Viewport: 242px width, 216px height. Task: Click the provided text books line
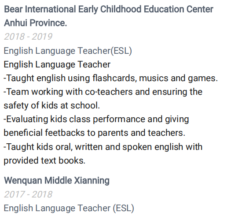(x=44, y=160)
